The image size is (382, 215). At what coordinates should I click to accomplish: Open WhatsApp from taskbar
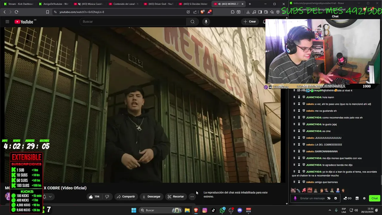click(222, 210)
